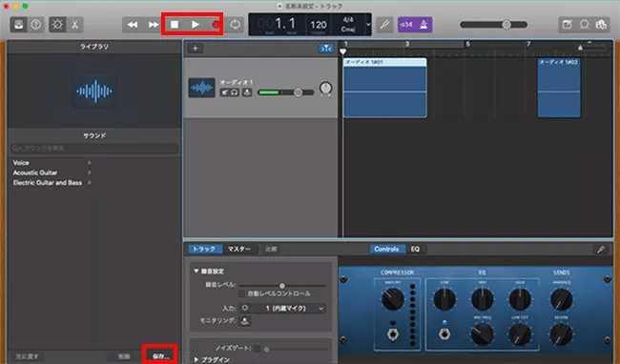Select the オーディオ 1#01 audio region
Image resolution: width=620 pixels, height=364 pixels.
pos(384,88)
